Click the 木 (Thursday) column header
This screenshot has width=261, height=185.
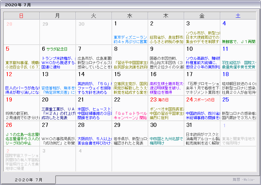166,16
